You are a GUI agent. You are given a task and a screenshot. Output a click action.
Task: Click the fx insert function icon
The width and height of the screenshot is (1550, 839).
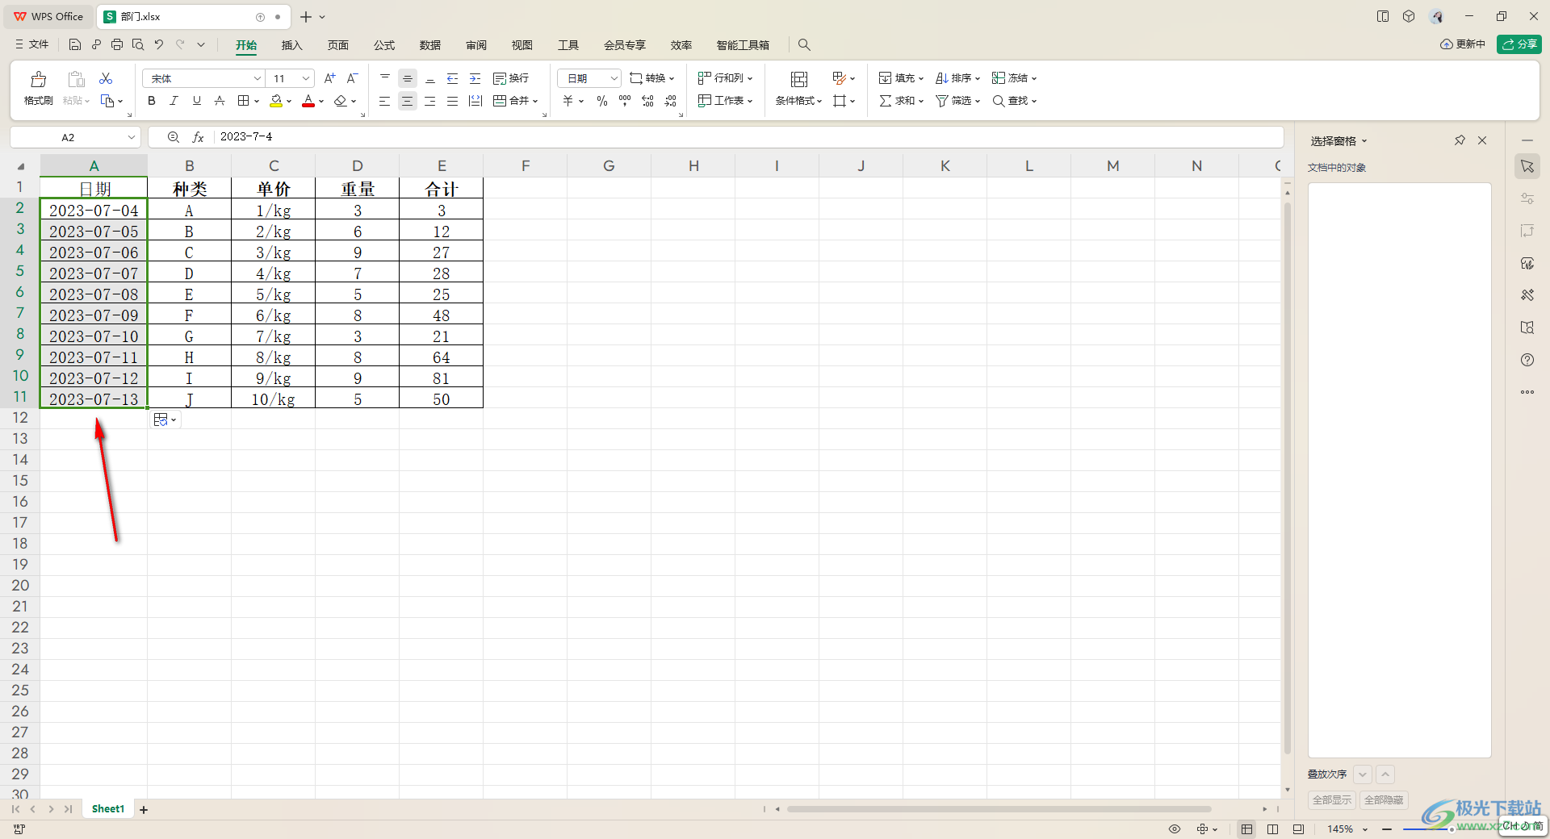(x=198, y=137)
